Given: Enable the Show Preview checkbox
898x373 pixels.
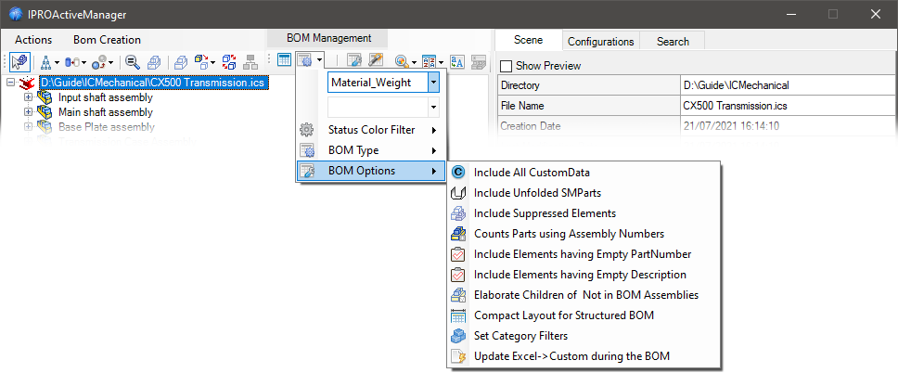Looking at the screenshot, I should coord(506,66).
